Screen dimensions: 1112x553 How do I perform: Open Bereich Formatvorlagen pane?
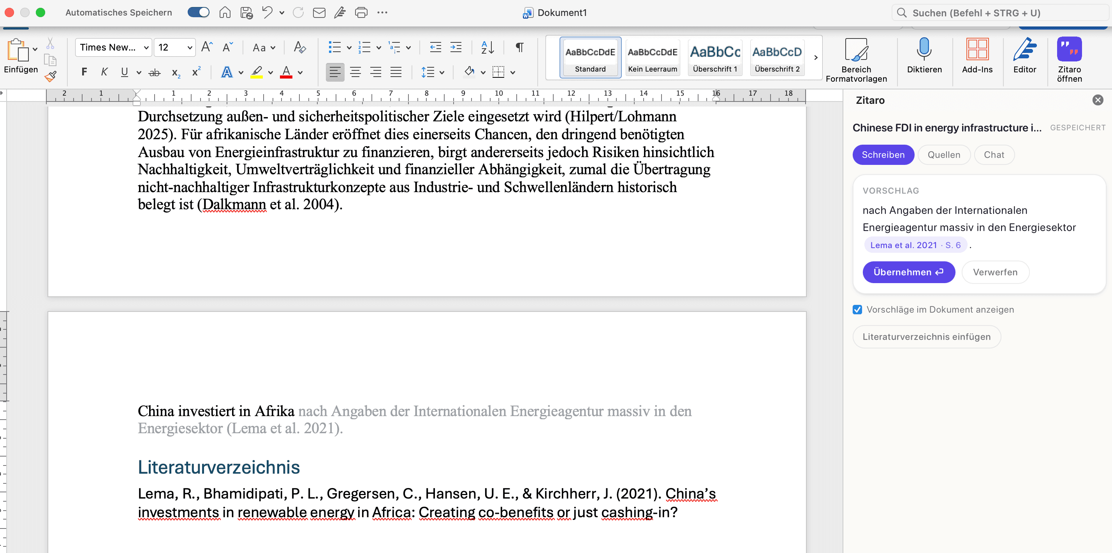tap(856, 60)
